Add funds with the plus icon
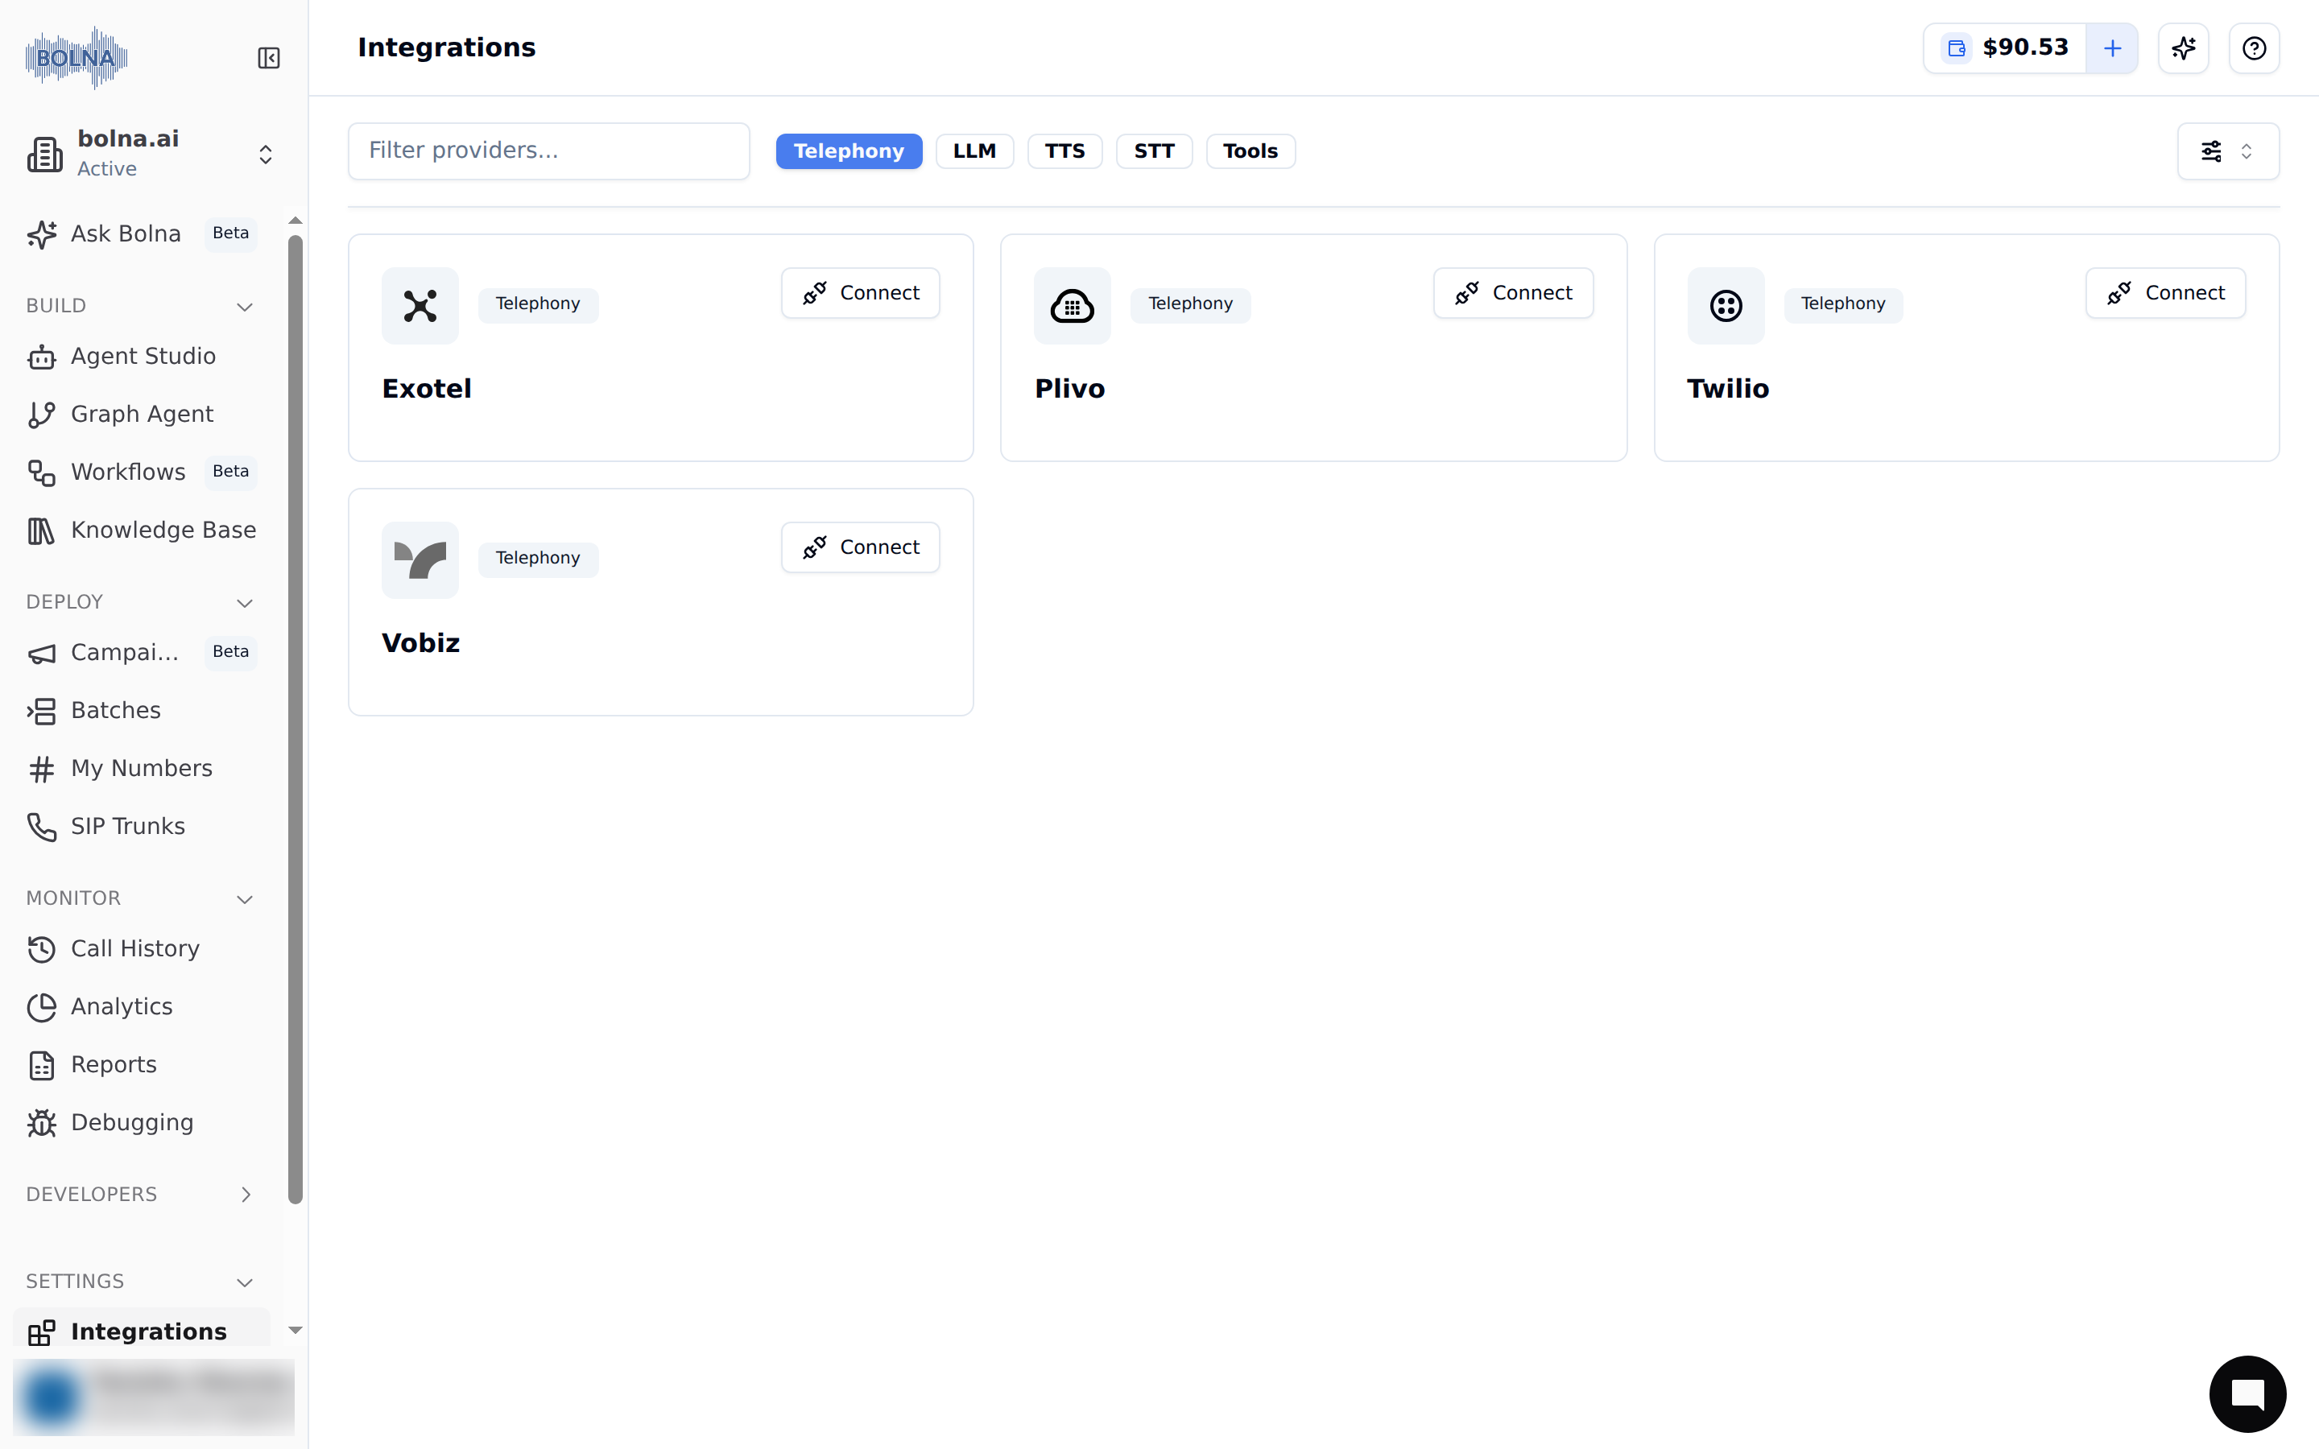2319x1449 pixels. click(x=2112, y=48)
